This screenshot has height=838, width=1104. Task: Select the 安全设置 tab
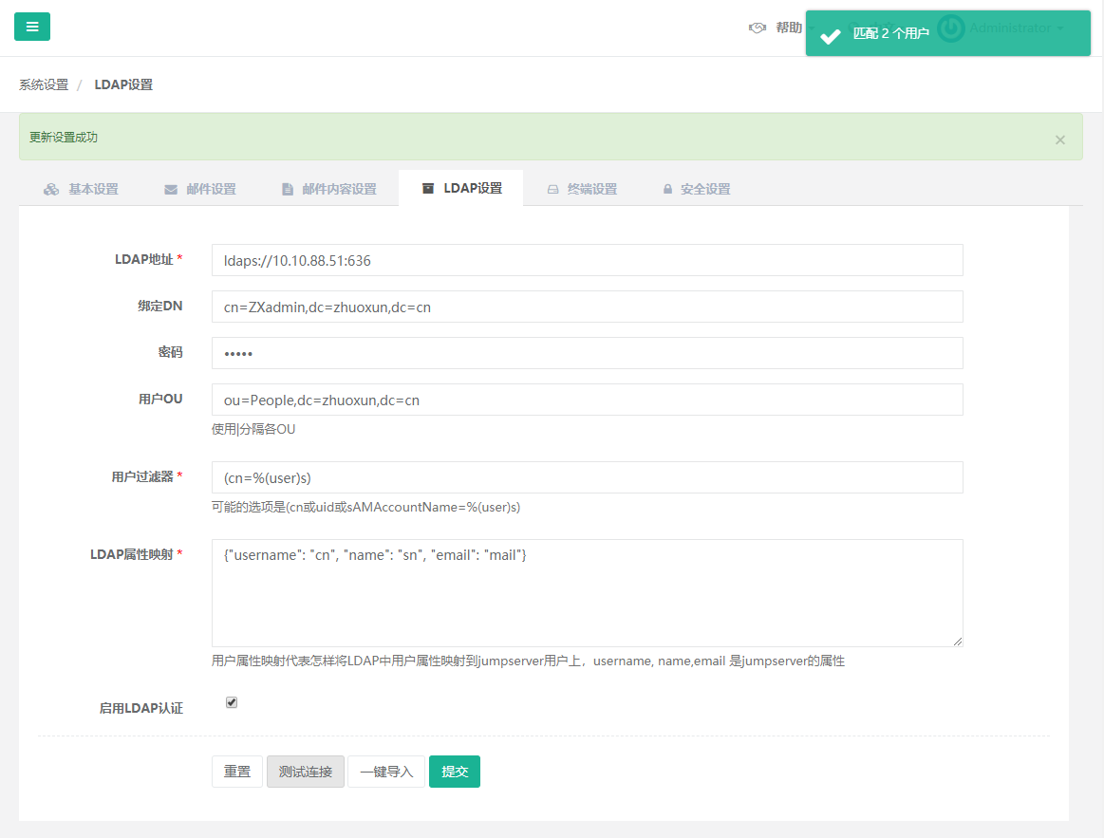click(703, 188)
